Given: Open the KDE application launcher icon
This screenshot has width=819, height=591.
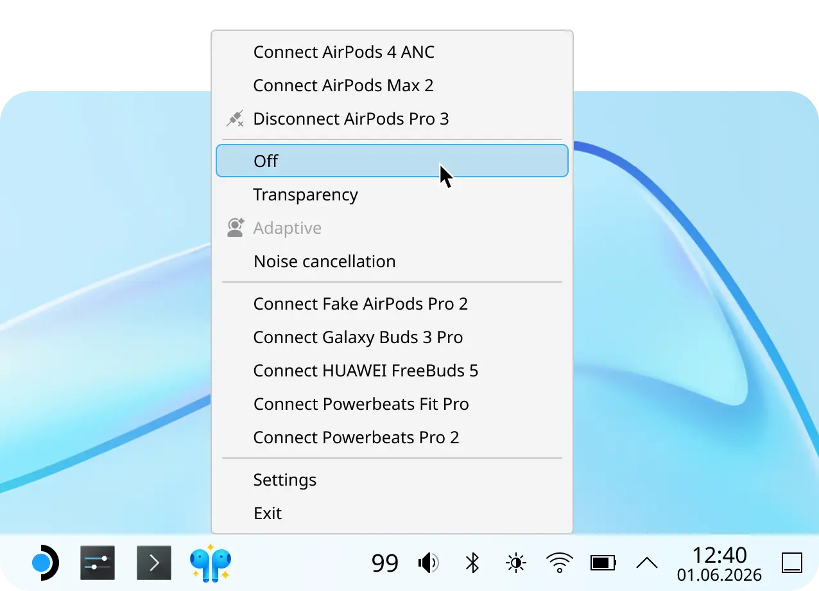Looking at the screenshot, I should [45, 563].
